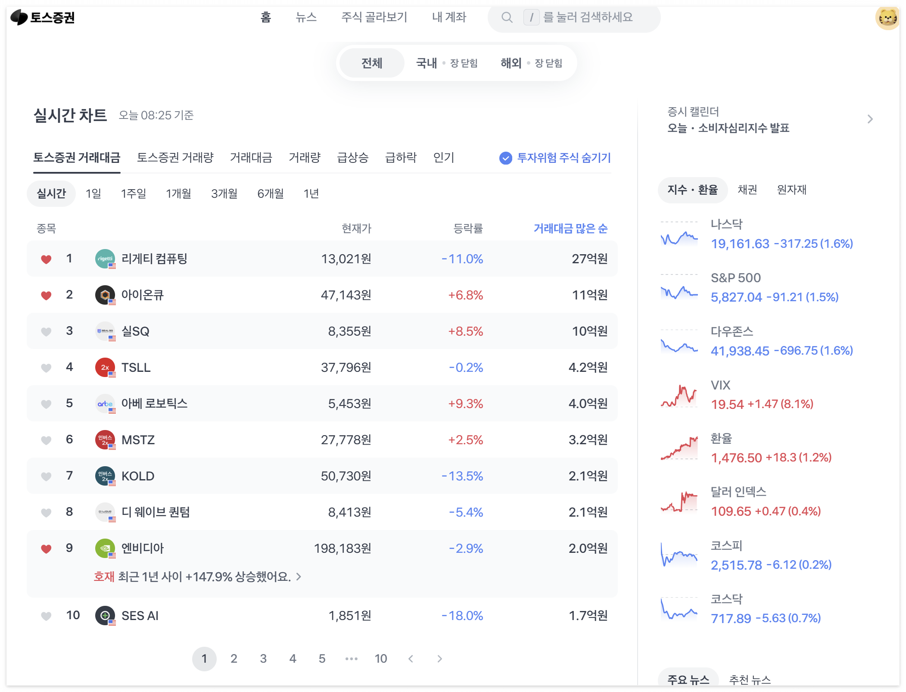Go to next page arrow
Image resolution: width=906 pixels, height=692 pixels.
pos(439,658)
